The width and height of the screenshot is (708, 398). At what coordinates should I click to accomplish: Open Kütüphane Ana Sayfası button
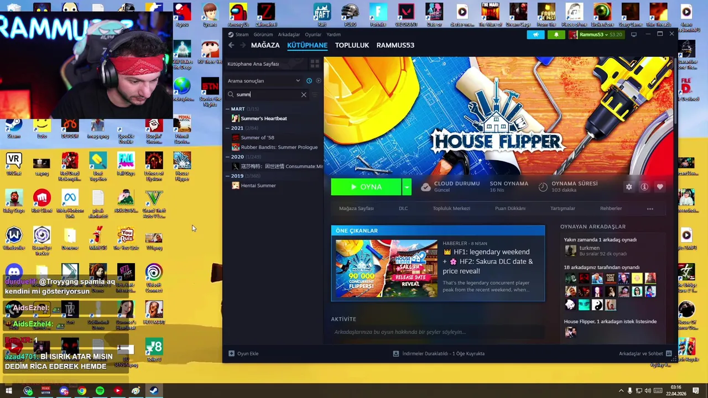(267, 64)
